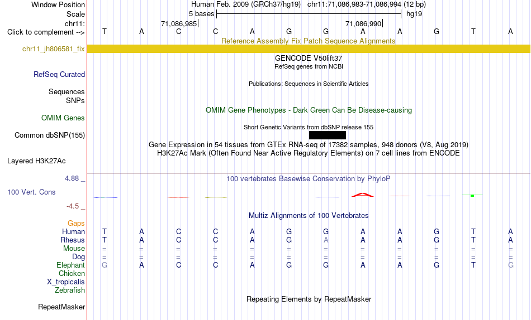Open 'Multiz Alignments of 100 Vertebrates' title
This screenshot has width=531, height=320.
click(x=309, y=216)
